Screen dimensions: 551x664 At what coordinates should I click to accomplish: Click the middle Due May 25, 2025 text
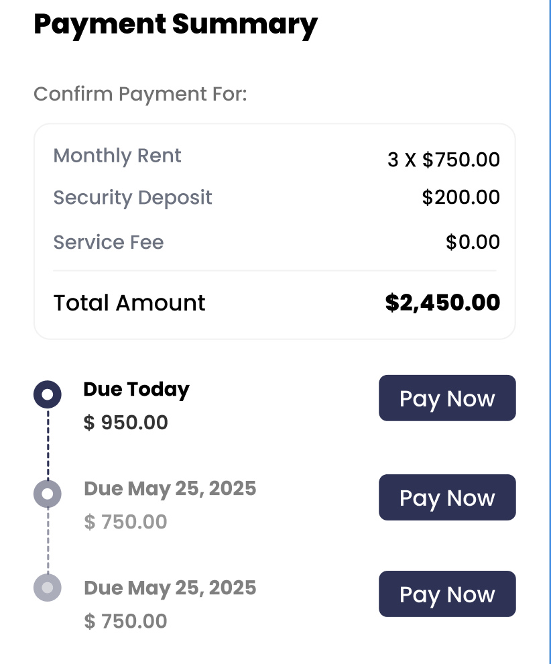[170, 488]
